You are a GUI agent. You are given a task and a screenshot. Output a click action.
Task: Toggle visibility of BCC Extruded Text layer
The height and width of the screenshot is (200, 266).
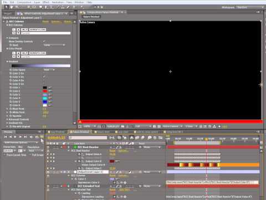click(48, 186)
